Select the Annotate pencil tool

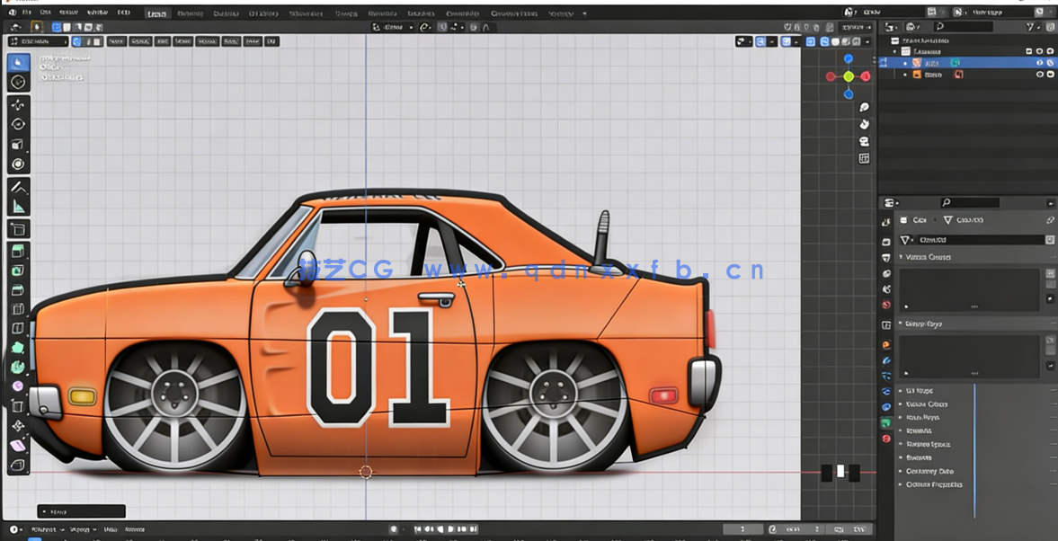pos(18,187)
